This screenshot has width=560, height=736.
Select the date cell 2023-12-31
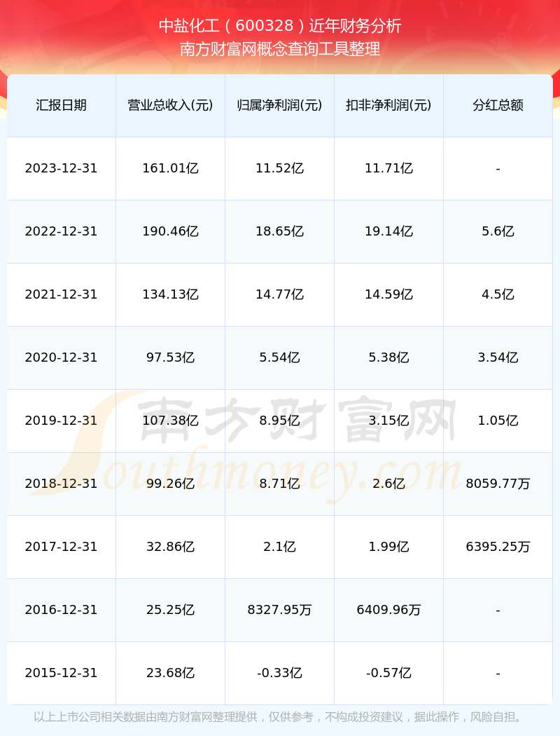pos(61,168)
